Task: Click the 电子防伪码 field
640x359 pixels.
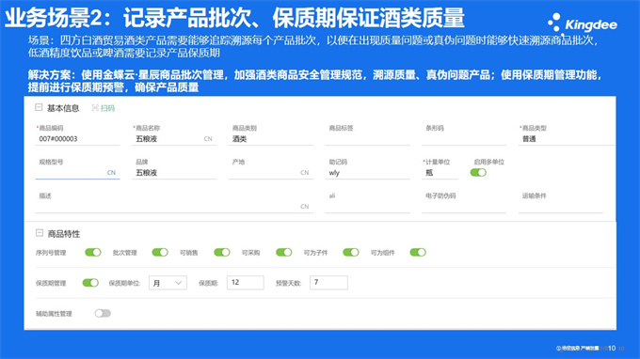Action: pyautogui.click(x=464, y=207)
